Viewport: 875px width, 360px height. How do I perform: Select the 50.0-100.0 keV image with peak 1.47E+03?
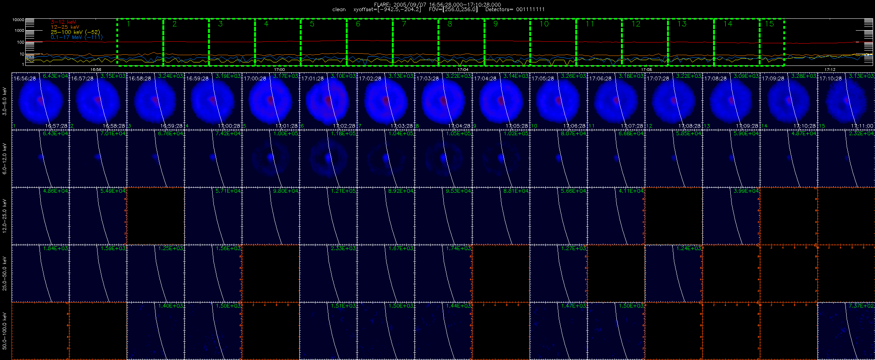[x=558, y=331]
